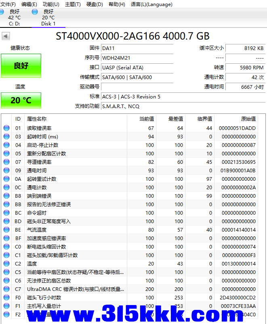Screen dimensions: 267x324
Task: Click the power-on count 42 次 value
Action: pyautogui.click(x=245, y=77)
